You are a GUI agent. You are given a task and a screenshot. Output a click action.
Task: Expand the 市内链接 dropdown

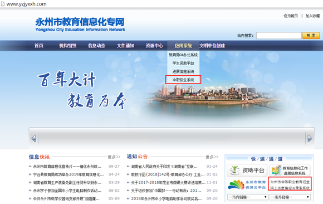247,197
